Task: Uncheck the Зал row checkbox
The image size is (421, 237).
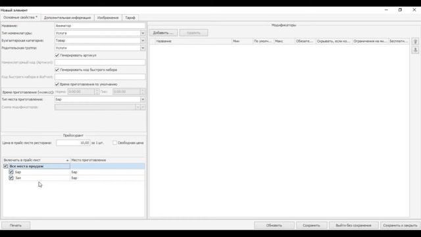Action: click(11, 178)
